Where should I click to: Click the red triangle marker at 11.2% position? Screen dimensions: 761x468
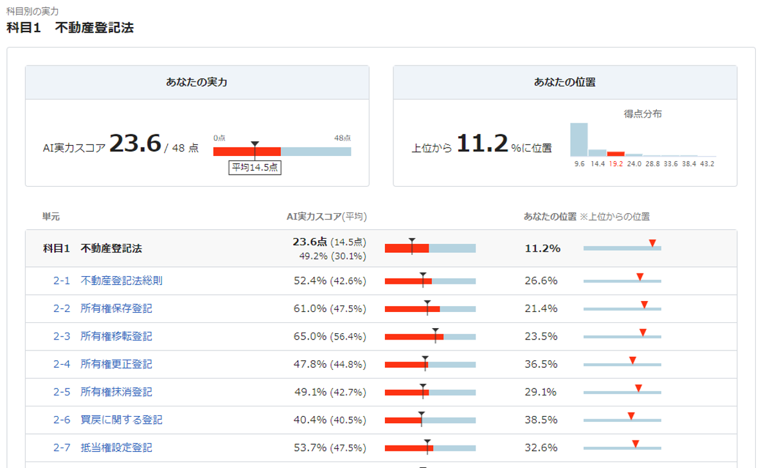click(652, 243)
